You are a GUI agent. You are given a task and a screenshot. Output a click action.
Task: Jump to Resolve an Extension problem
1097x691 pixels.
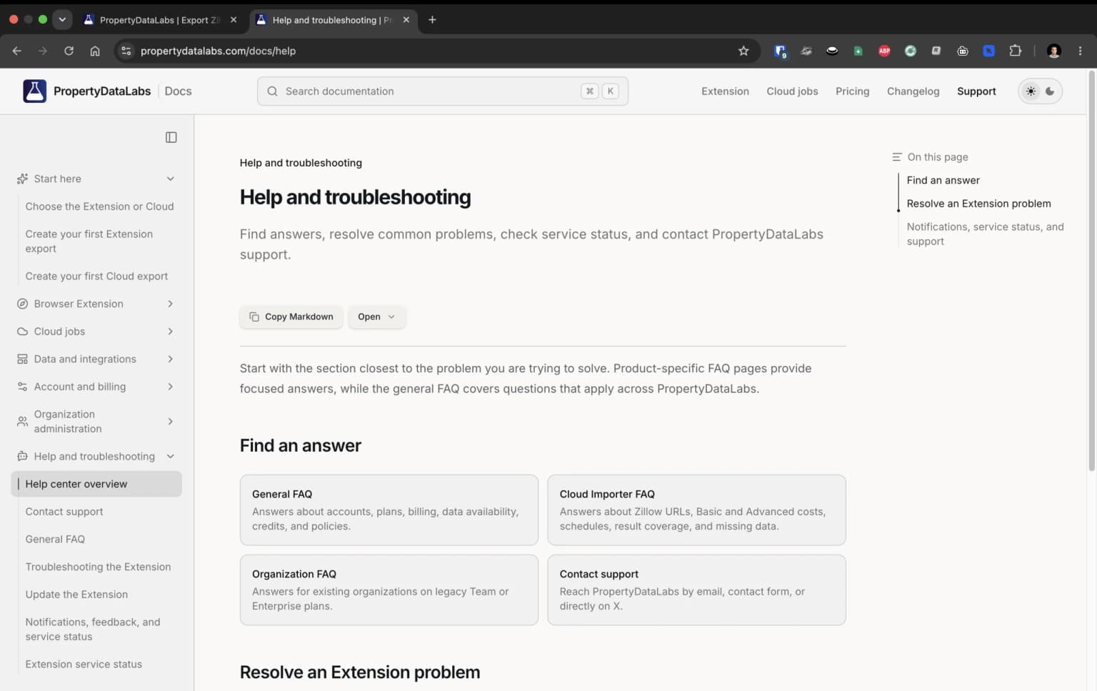978,204
